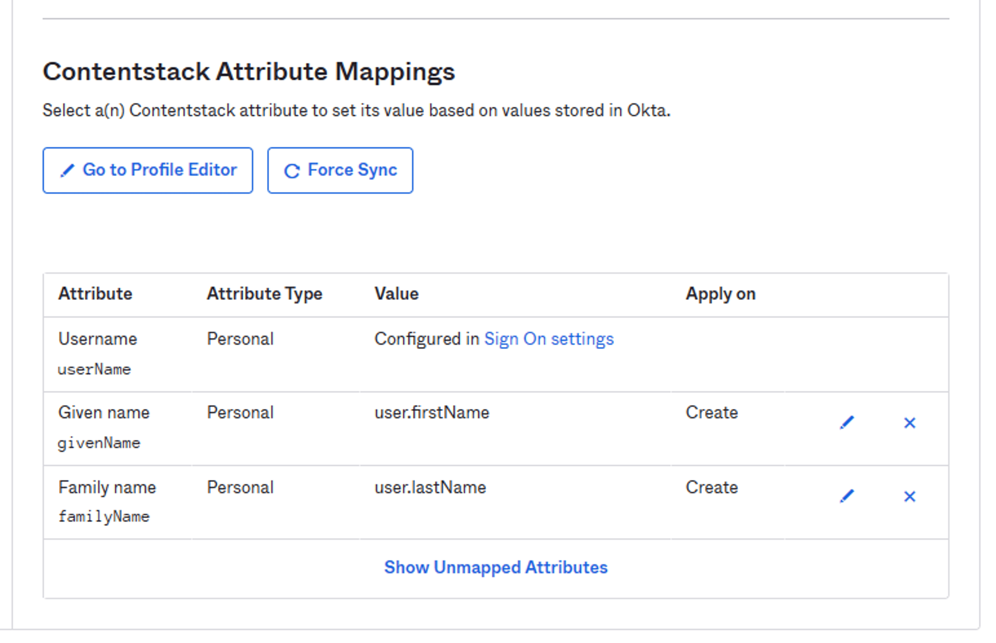
Task: Select the Attribute column header
Action: [x=95, y=293]
